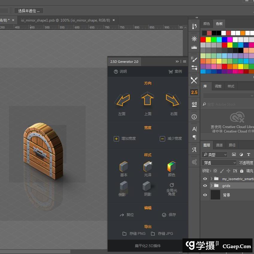Hide the grids layer group
The height and width of the screenshot is (254, 254).
(x=205, y=186)
